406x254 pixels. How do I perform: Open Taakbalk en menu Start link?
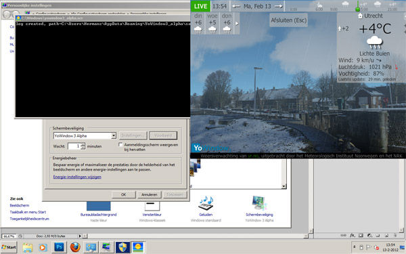[28, 212]
